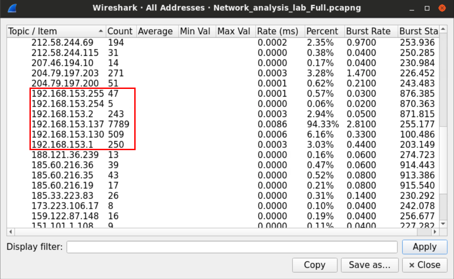Screen dimensions: 454x279
Task: Select the 192.168.153.137 address row
Action: [68, 124]
